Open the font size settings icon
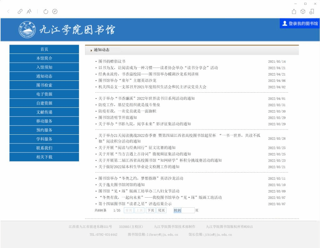320x248 pixels. pyautogui.click(x=29, y=12)
